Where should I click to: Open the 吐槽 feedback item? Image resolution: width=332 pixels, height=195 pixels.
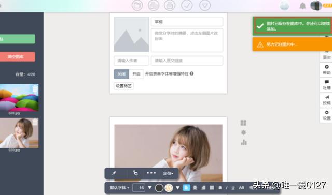click(326, 85)
